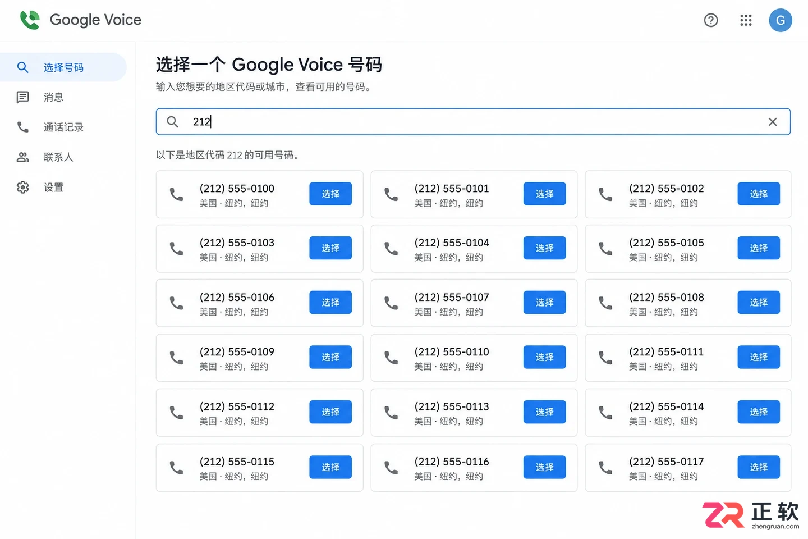Choose number (212) 555-0110 with 选择 button
The height and width of the screenshot is (539, 808).
544,357
